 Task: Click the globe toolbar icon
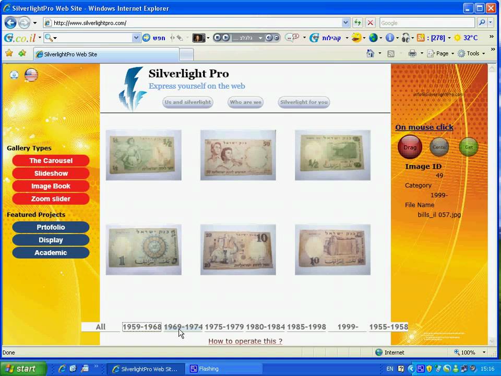click(x=373, y=38)
